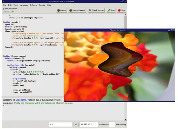Close the fluxus in mred window
Image resolution: width=178 pixels, height=129 pixels.
(174, 30)
